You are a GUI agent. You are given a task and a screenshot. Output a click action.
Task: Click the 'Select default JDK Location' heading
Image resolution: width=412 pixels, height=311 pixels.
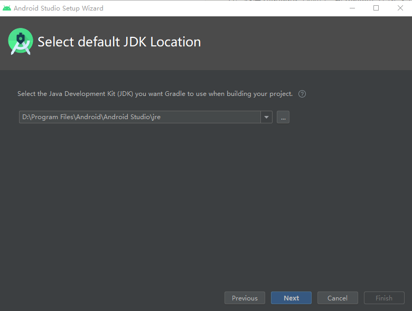[x=119, y=42]
